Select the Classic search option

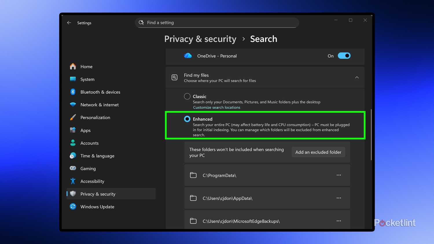[187, 96]
